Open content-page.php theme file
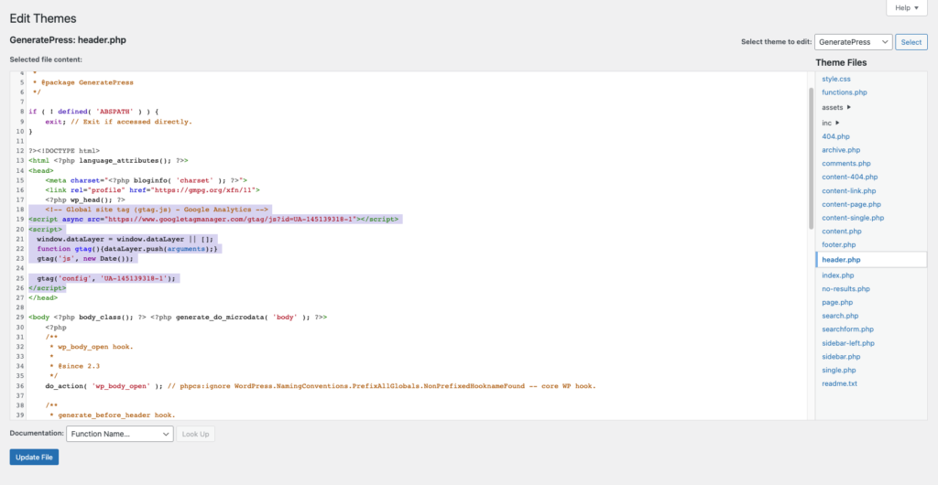Screen dimensions: 938x485 point(851,204)
